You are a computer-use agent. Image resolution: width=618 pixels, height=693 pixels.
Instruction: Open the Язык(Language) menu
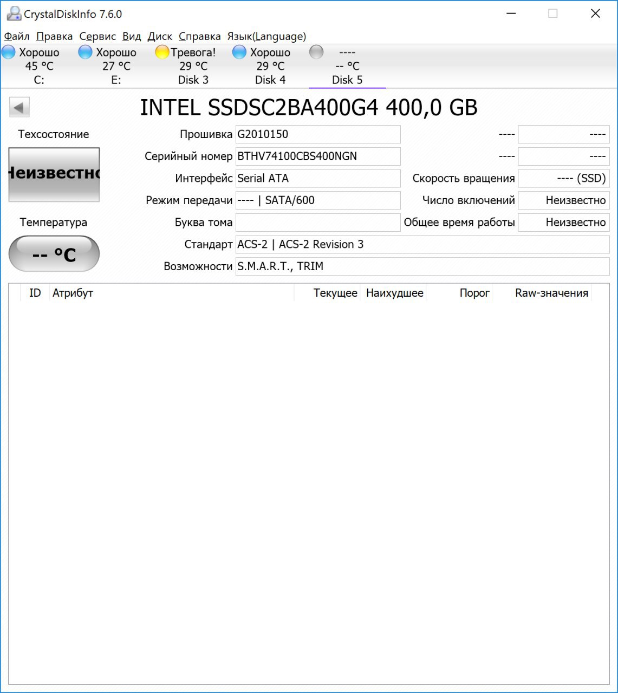point(266,36)
